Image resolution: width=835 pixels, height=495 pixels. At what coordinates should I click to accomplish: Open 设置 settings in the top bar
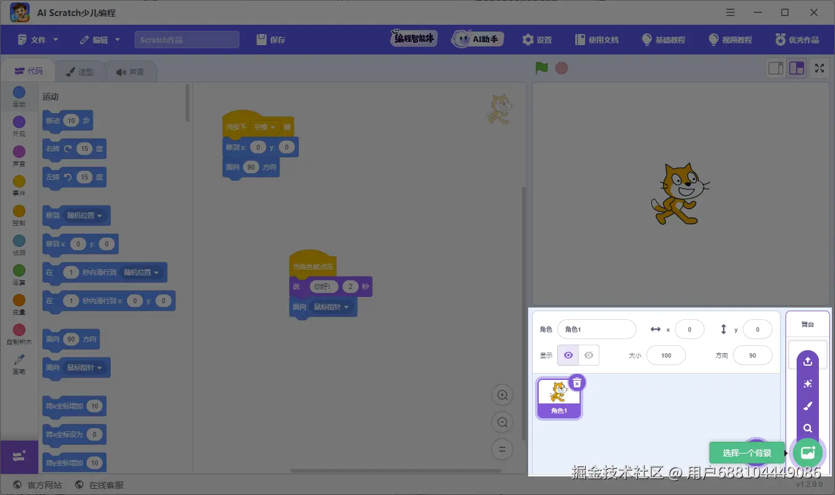click(x=537, y=40)
